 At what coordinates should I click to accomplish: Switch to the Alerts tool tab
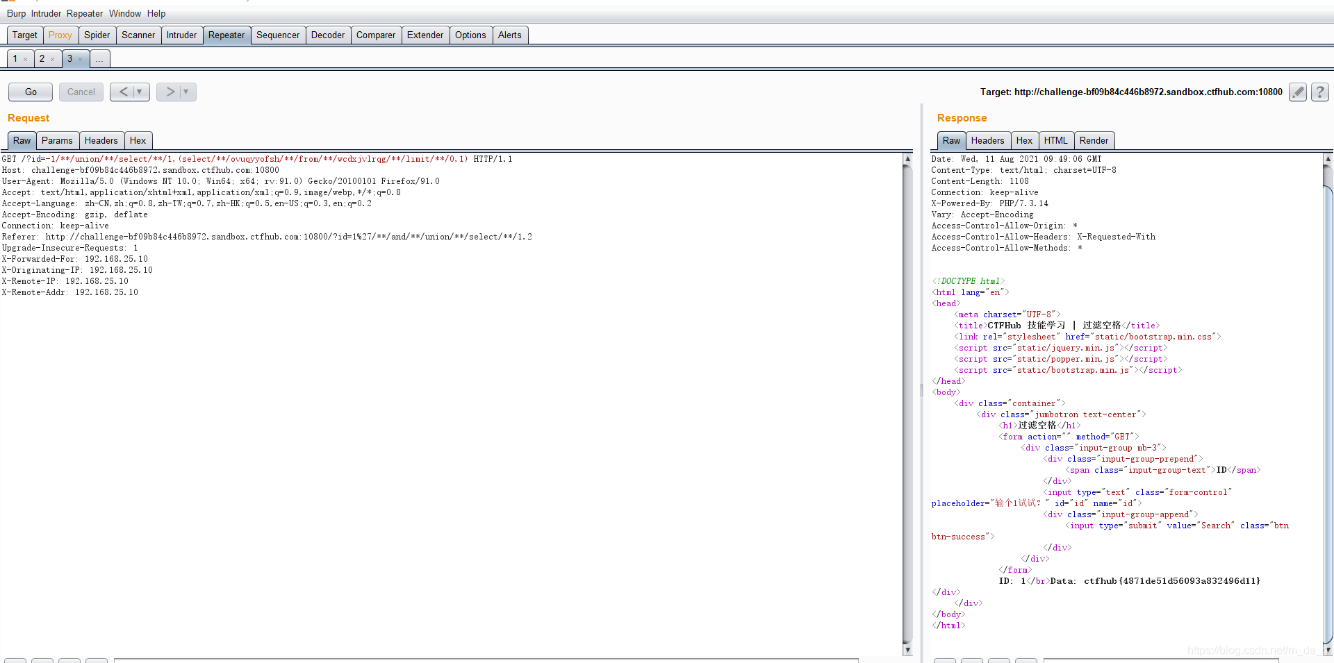click(509, 35)
